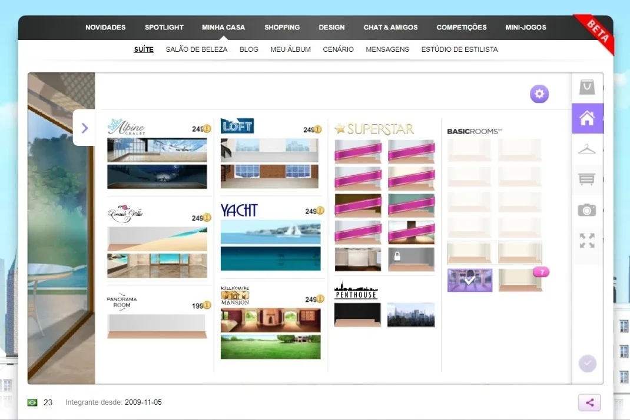Viewport: 630px width, 420px height.
Task: Open the clothes hanger wardrobe icon
Action: click(587, 149)
